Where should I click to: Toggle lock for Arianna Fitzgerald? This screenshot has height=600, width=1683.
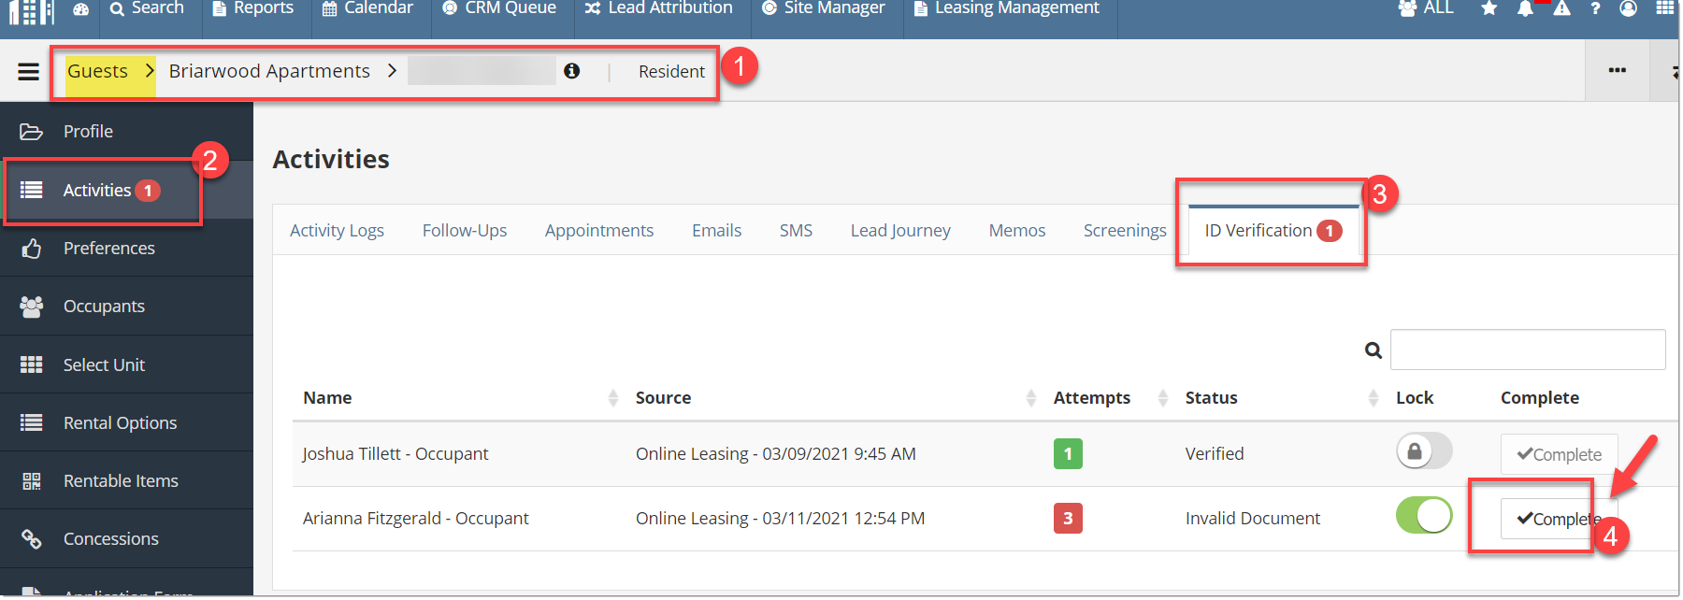pos(1424,515)
